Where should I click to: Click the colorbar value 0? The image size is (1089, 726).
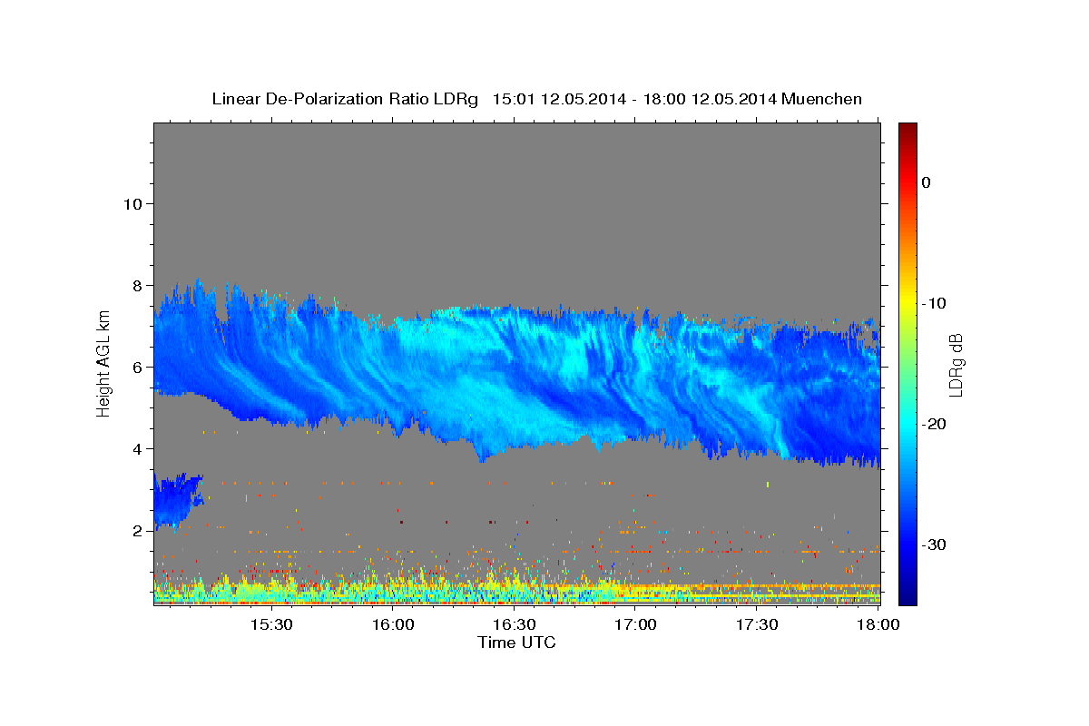tap(927, 182)
